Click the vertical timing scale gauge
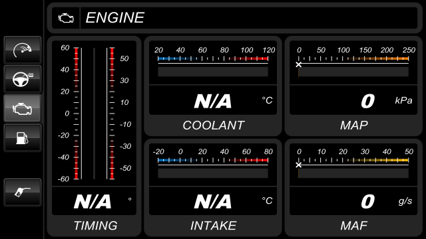Screen dimensions: 426x239 point(94,114)
